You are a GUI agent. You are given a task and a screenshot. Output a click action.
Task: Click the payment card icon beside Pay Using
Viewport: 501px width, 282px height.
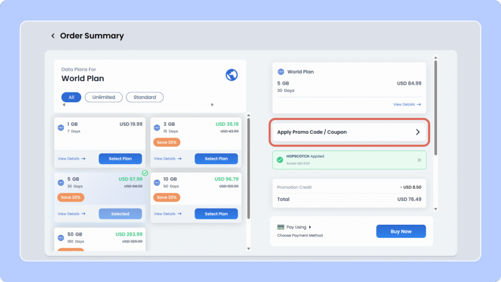[x=281, y=227]
